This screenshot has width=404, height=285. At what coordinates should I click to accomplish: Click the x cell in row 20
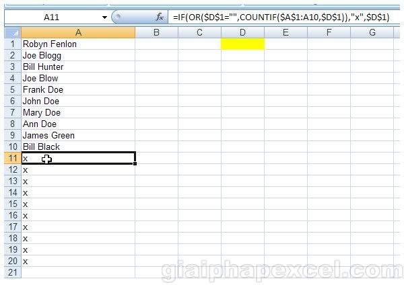point(78,261)
